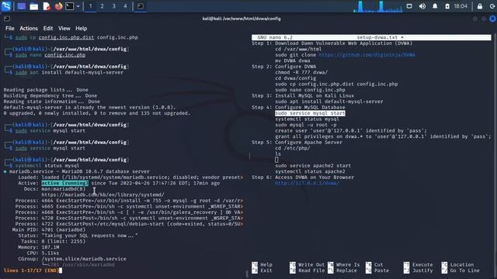Open terminal emulator panel launcher
The image size is (497, 279).
[x=69, y=6]
